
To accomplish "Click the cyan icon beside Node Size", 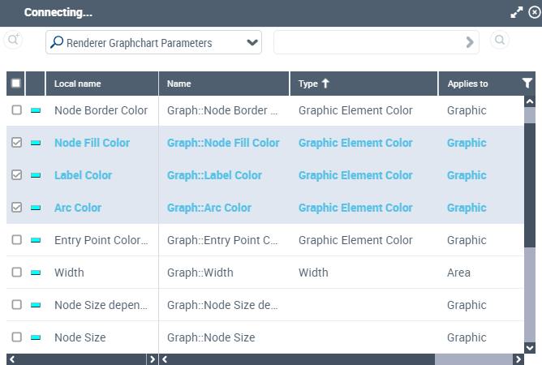I will (36, 337).
